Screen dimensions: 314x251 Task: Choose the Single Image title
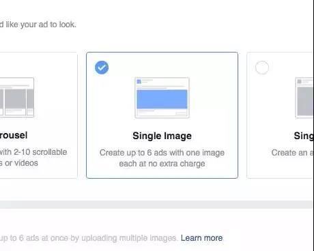[x=162, y=136]
